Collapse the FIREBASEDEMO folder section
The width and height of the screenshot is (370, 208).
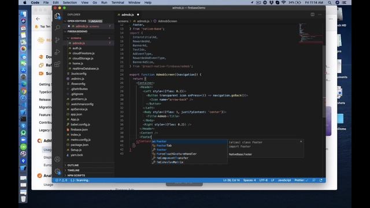click(65, 31)
